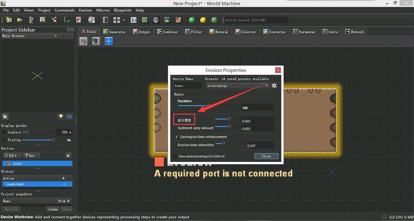Viewport: 414px width, 221px height.
Task: Click the blue plus icon in Tools
Action: pyautogui.click(x=109, y=41)
